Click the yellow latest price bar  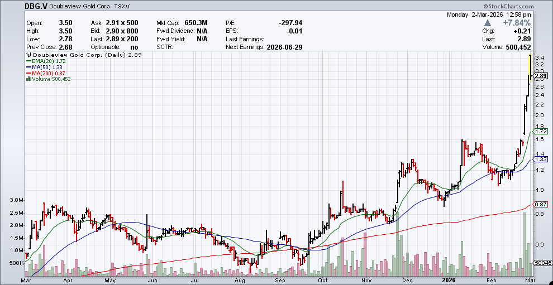[530, 67]
